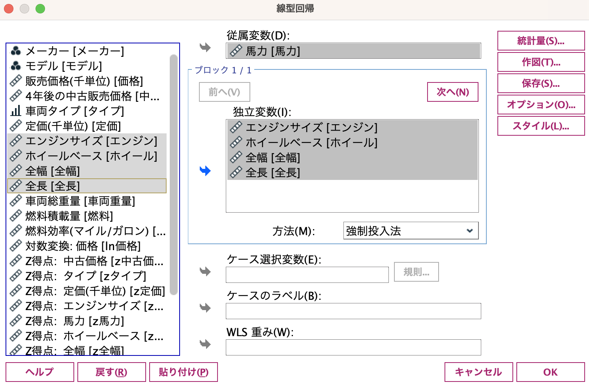Open the 統計量(S) dialog
Image resolution: width=589 pixels, height=389 pixels.
[x=540, y=40]
